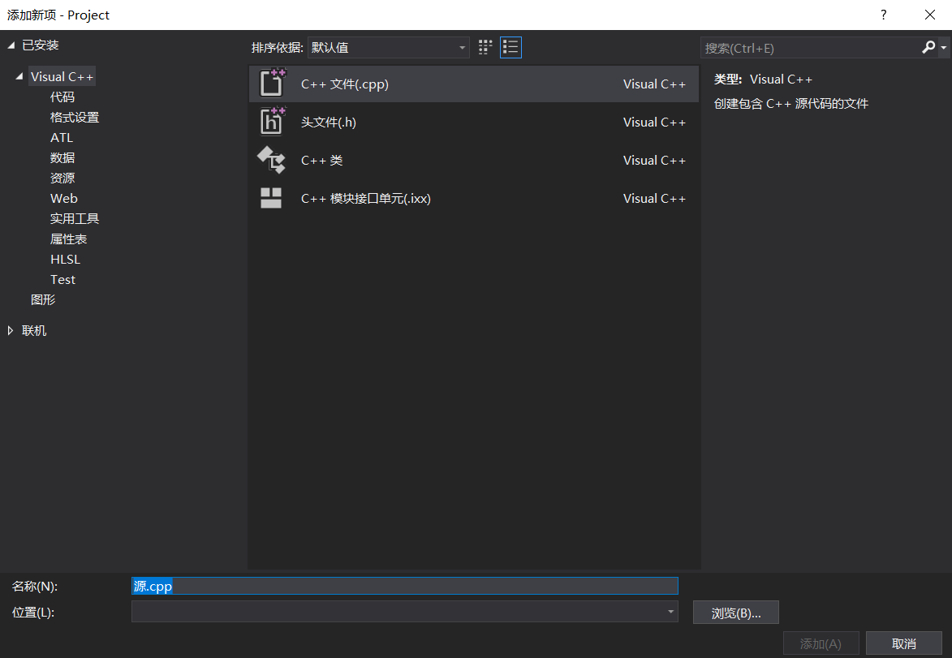Select the 已安装 tree label
This screenshot has width=952, height=658.
(40, 45)
